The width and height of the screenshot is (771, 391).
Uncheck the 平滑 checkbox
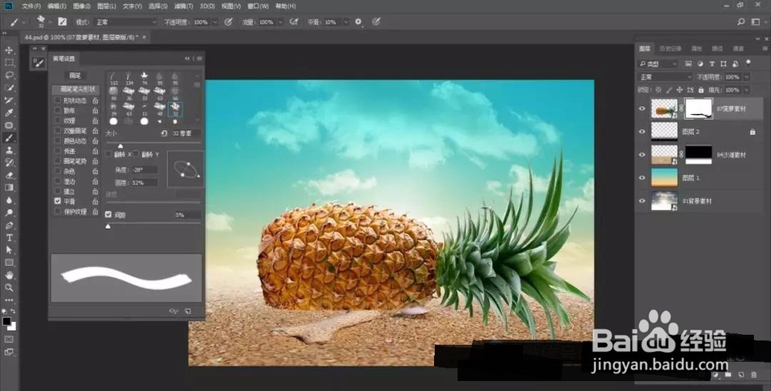[58, 201]
